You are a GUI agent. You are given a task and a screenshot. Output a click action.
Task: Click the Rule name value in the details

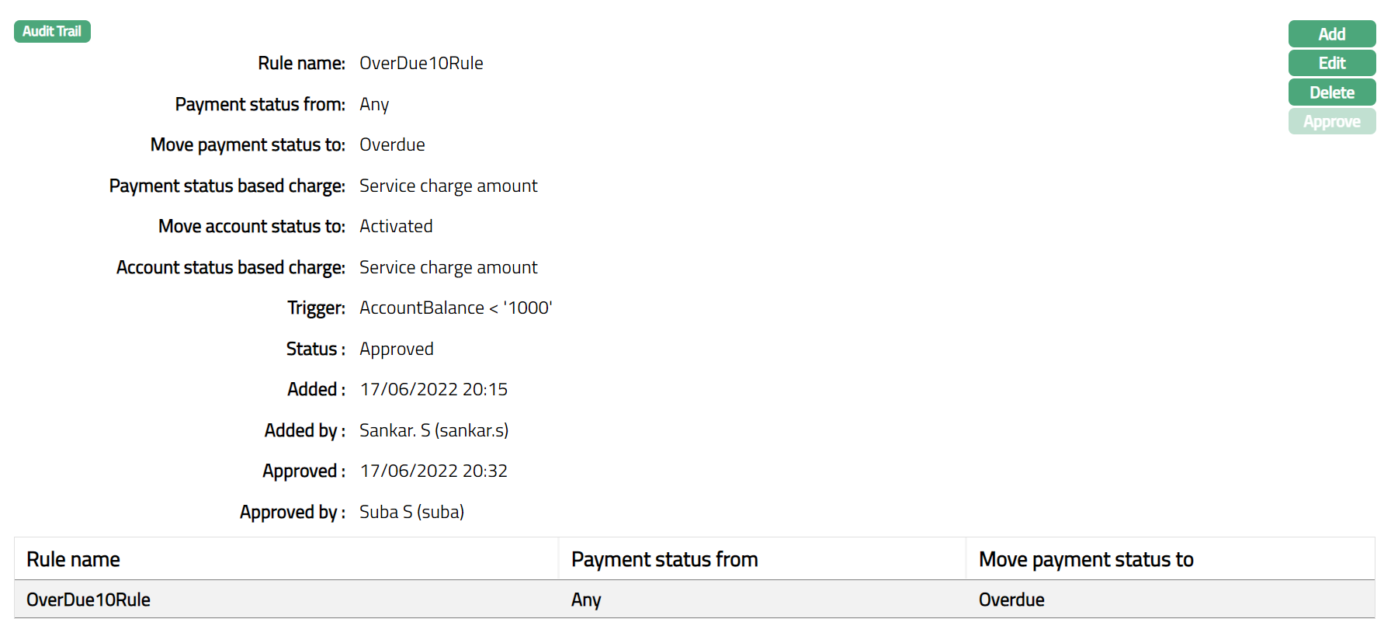(421, 64)
